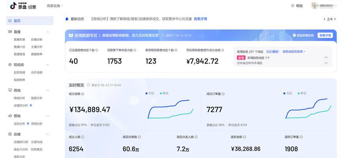Open 营销分析 page

click(x=37, y=124)
